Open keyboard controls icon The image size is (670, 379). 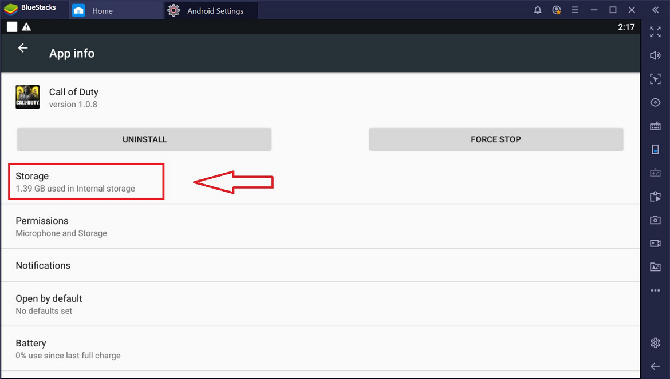[x=655, y=126]
